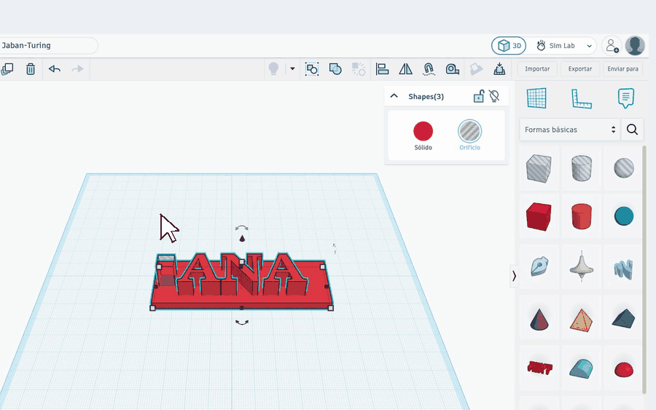
Task: Invite people with add-user icon
Action: (x=612, y=46)
